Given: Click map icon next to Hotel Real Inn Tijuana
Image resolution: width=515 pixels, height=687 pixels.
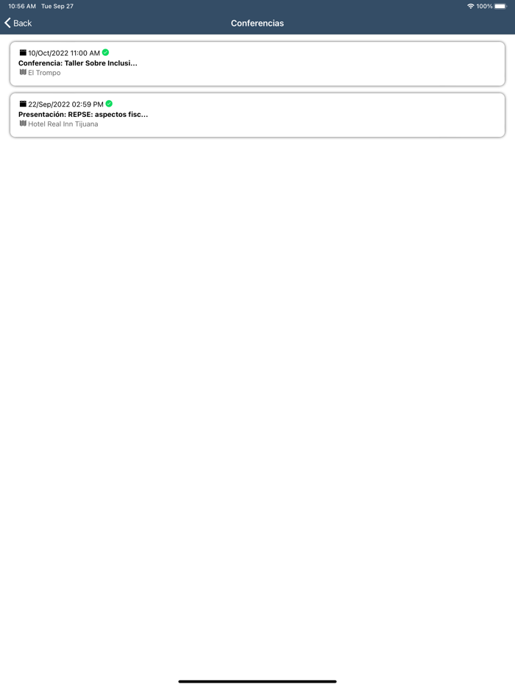Looking at the screenshot, I should 23,124.
